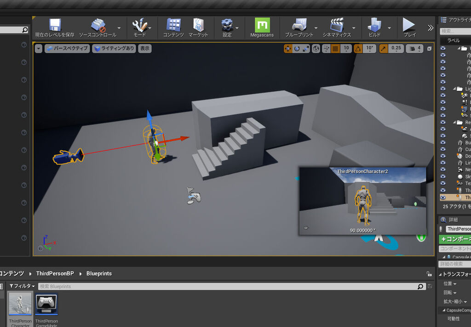The image size is (471, 327).
Task: Hide the Re folder via eye icon
Action: (443, 122)
